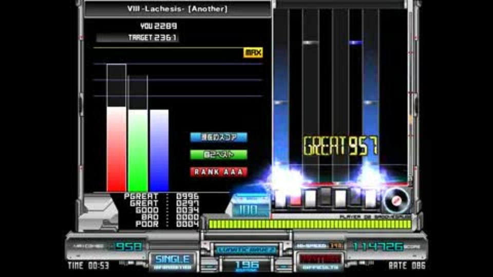Click the hi-speed value display
Image resolution: width=493 pixels, height=277 pixels.
tap(336, 246)
